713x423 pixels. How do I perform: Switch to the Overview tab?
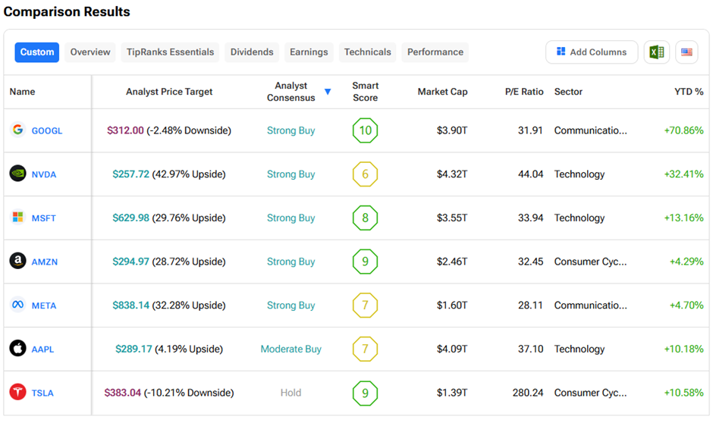coord(90,52)
